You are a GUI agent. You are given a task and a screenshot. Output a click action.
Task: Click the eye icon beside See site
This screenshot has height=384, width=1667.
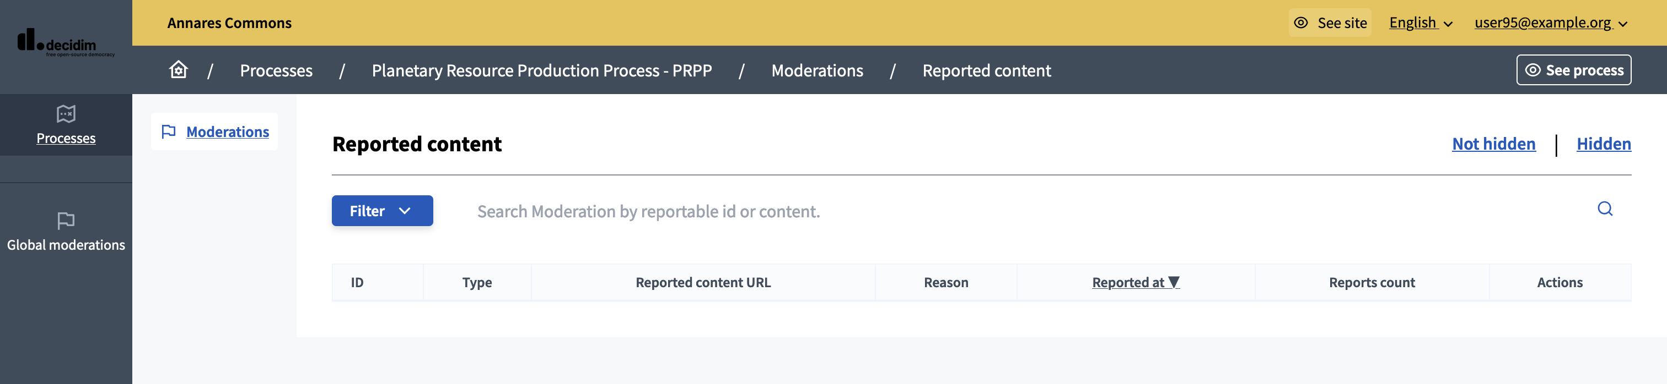(1302, 23)
